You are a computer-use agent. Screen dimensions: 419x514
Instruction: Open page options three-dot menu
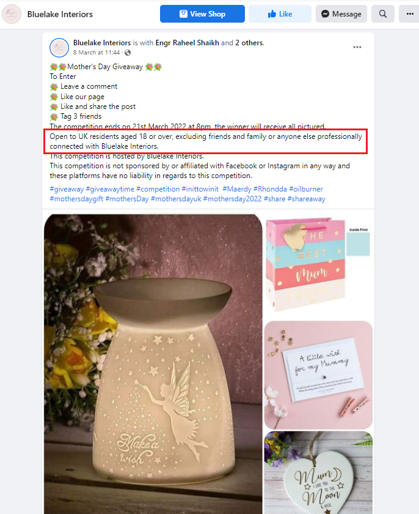point(409,13)
